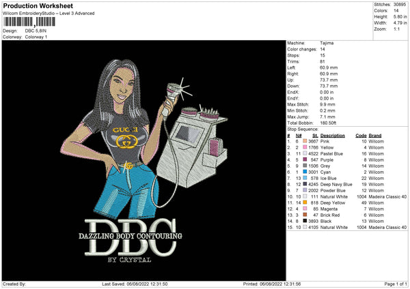Select the Total Bobbin value 180.50ft

328,123
